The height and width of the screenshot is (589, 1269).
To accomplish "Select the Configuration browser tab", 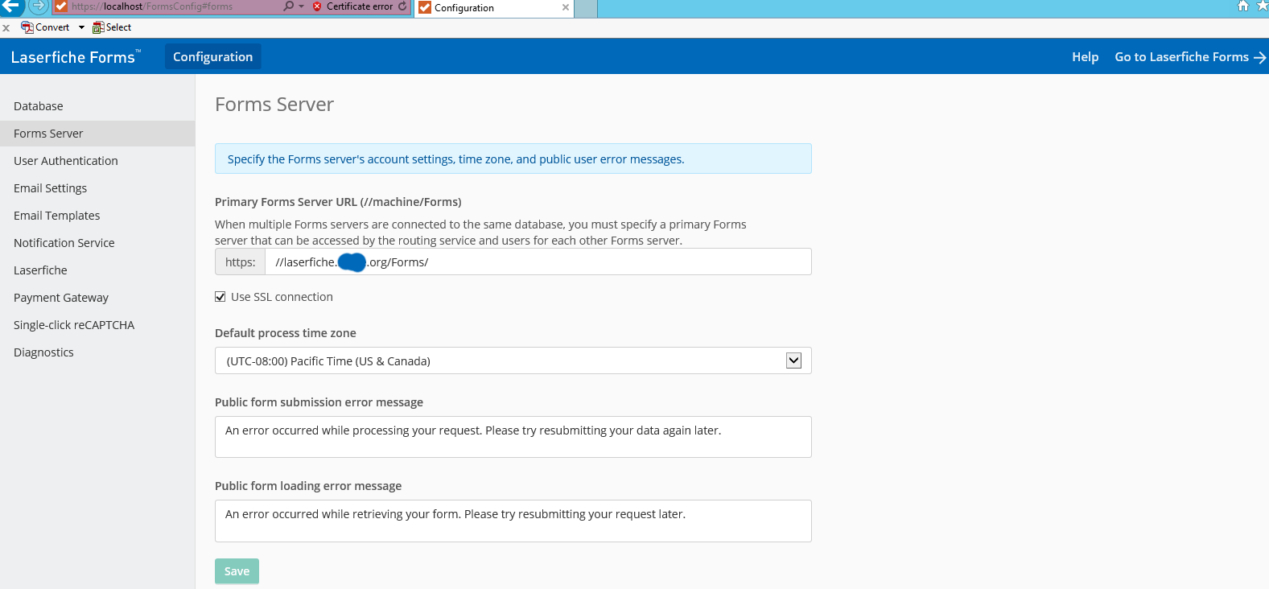I will point(493,8).
